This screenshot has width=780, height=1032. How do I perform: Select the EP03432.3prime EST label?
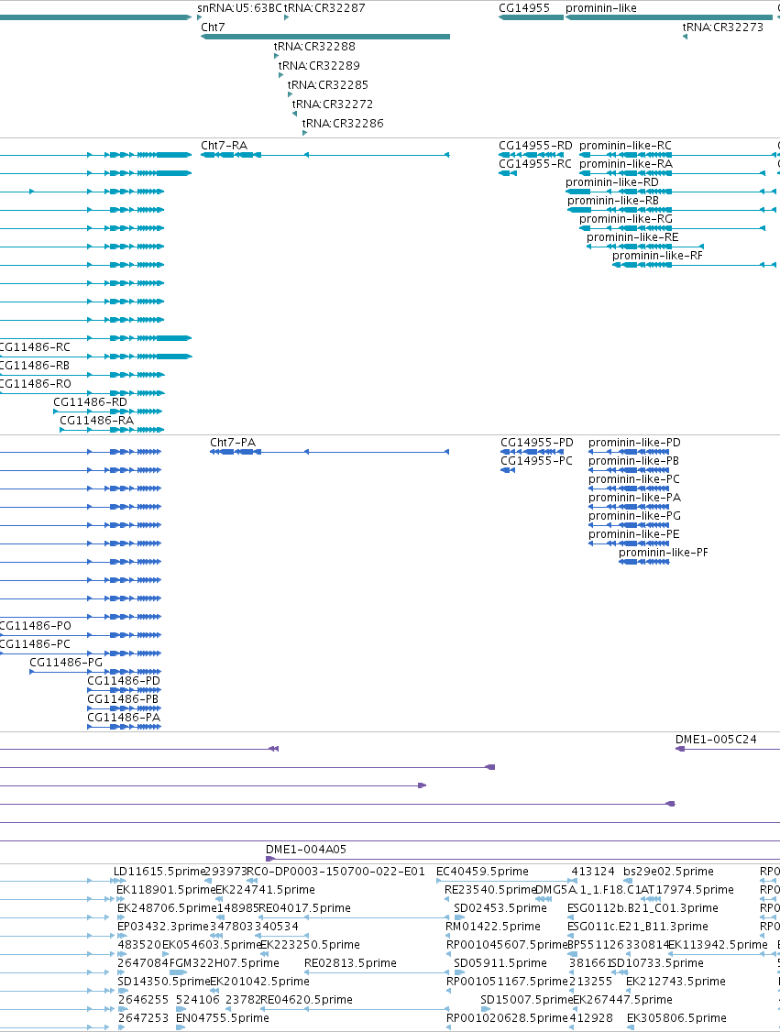[x=162, y=927]
